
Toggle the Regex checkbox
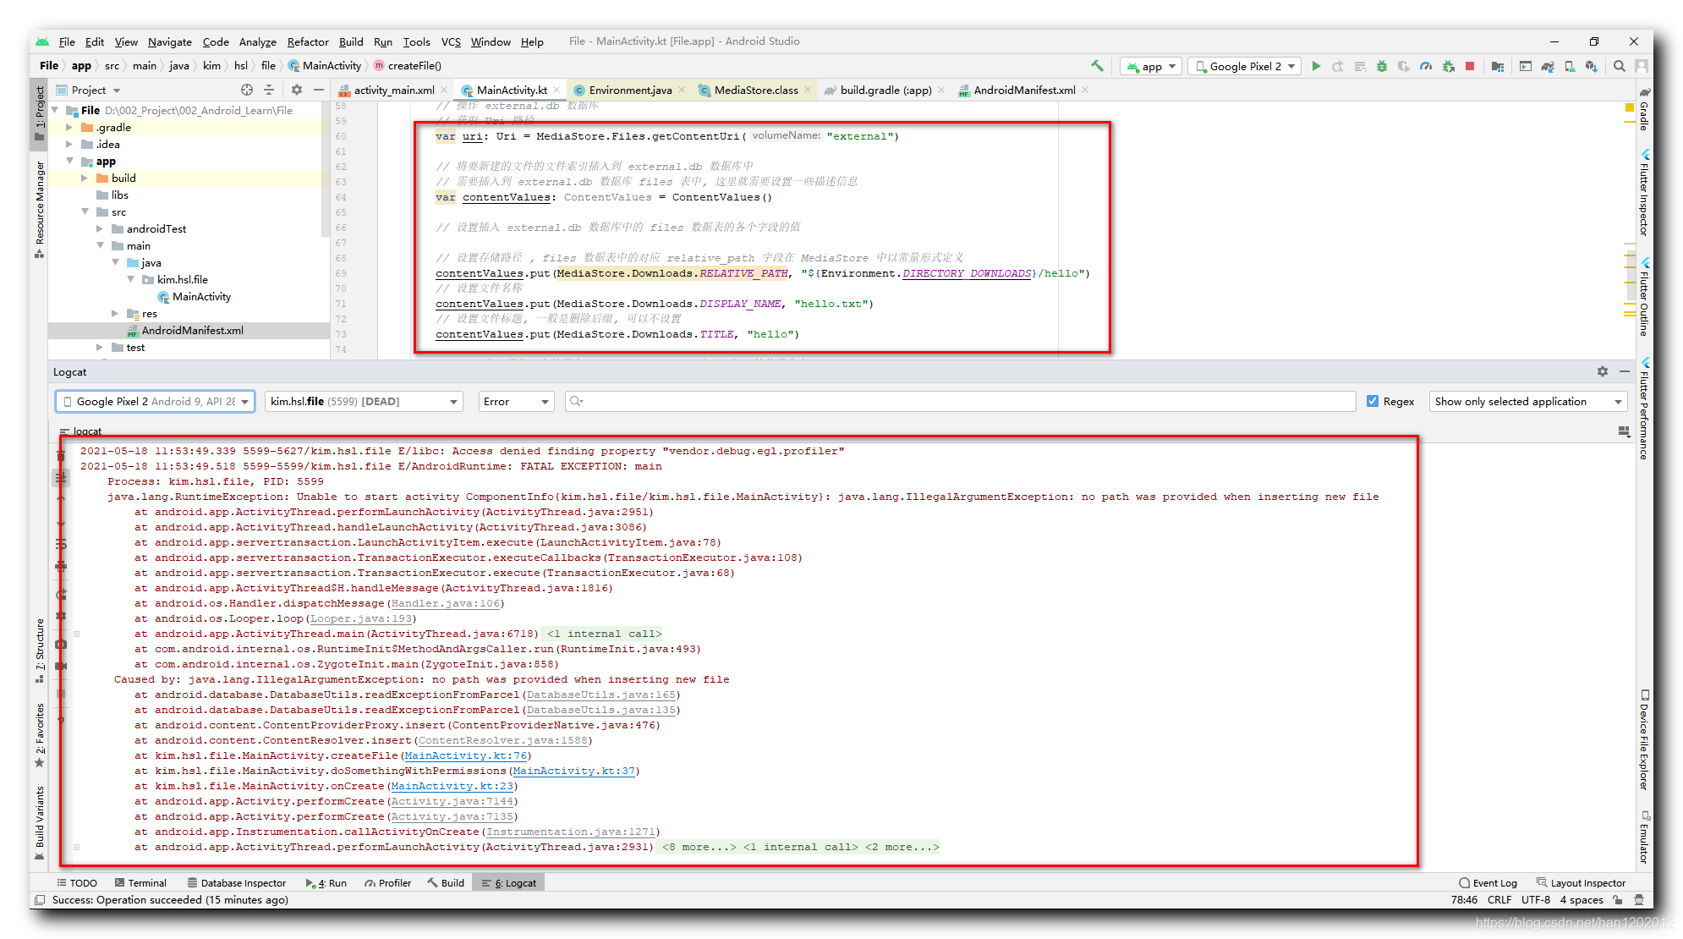(x=1373, y=402)
